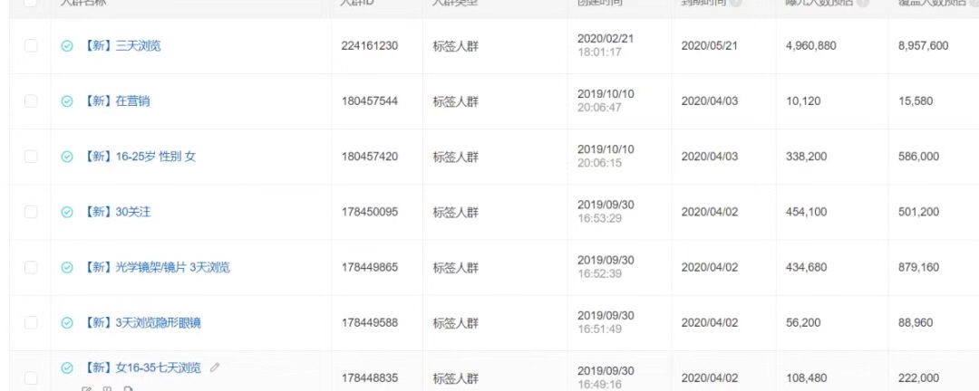
Task: Click pencil rename icon next to 女16-35七天浏览
Action: (x=215, y=368)
